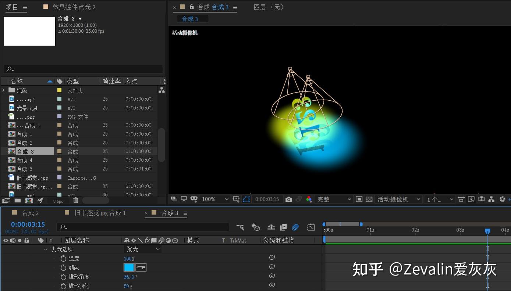Click the shy layers toggle in timeline

(271, 227)
